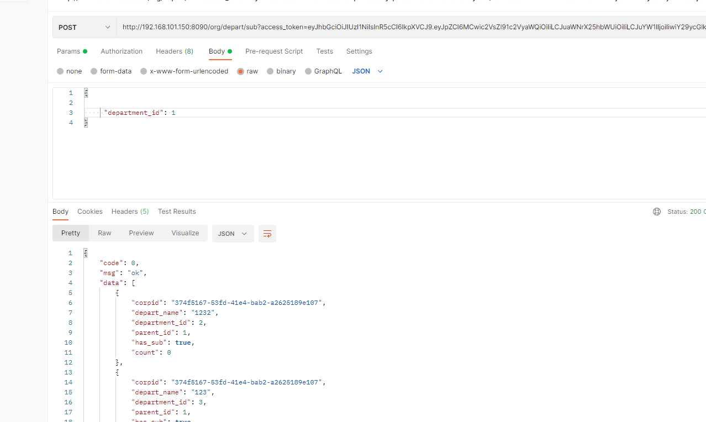Screen dimensions: 706x422
Task: Switch response view to Preview
Action: coord(141,233)
